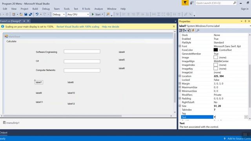
Task: Click the Align Lefts layout icon
Action: [124, 14]
